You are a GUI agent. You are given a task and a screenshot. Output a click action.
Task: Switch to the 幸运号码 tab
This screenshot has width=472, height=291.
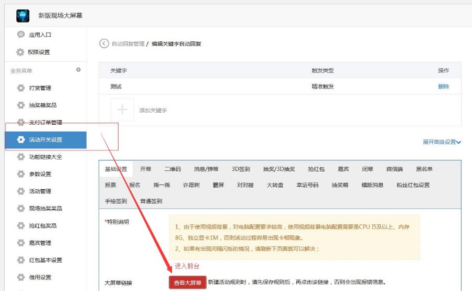coord(307,185)
